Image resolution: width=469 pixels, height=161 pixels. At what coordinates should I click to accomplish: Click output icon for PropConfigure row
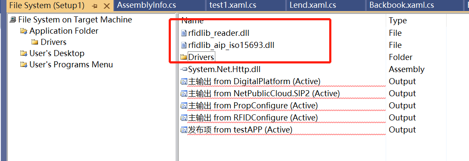[184, 106]
